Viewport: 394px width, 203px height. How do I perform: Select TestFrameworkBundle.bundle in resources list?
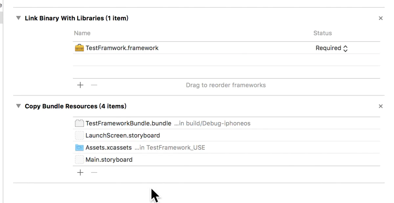point(128,123)
